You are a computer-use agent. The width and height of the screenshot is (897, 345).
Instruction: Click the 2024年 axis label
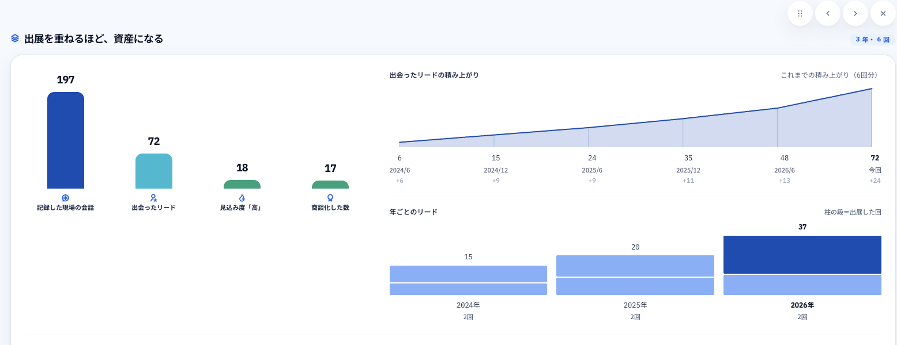point(468,305)
